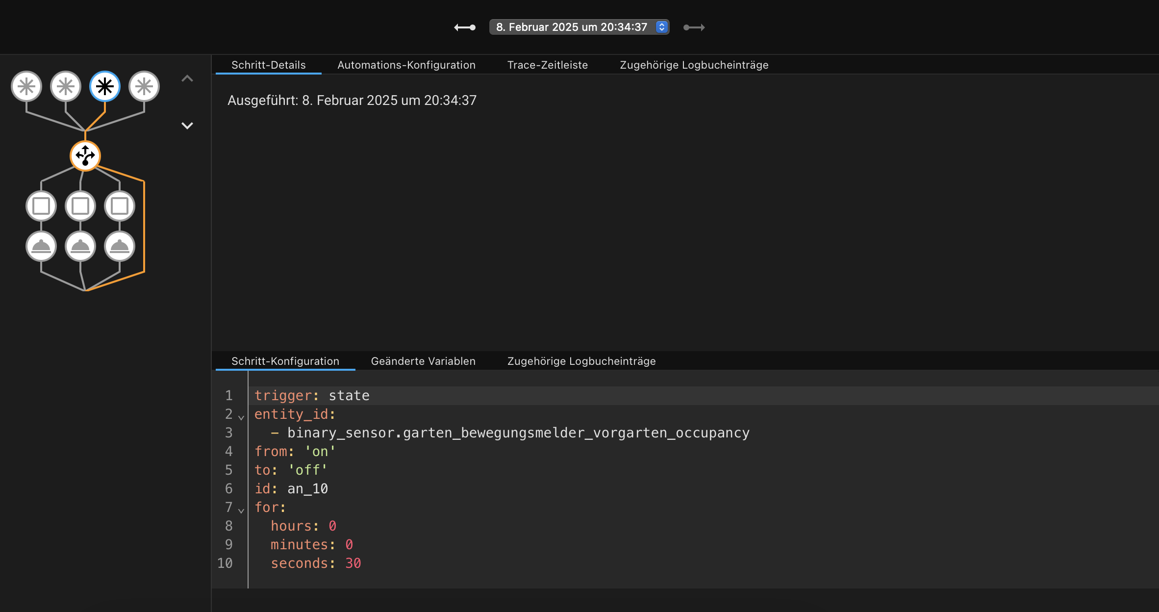Show the Geänderte Variablen tab
Viewport: 1159px width, 612px height.
[x=423, y=361]
